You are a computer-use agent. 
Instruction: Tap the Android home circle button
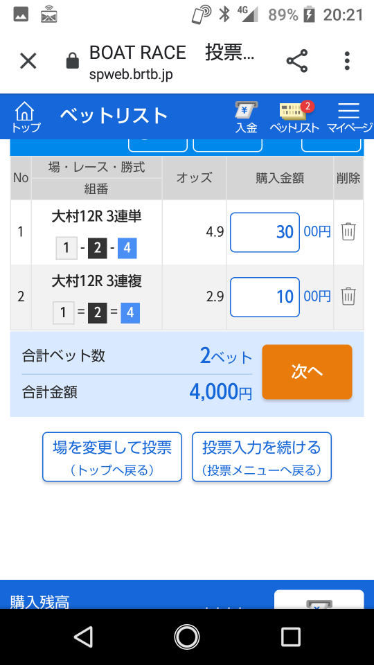click(x=186, y=637)
